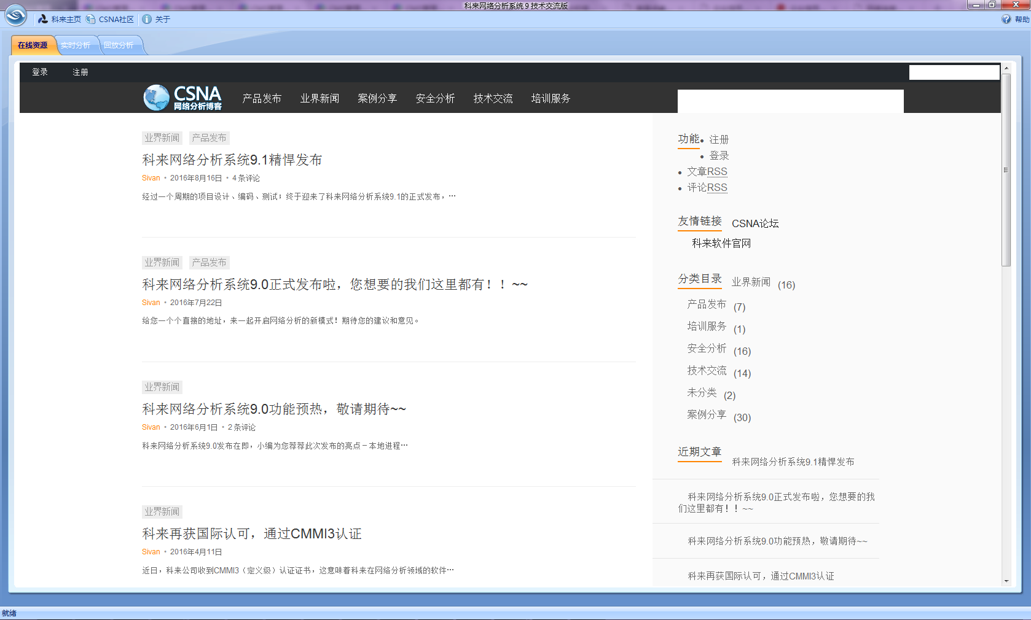Open article 科来网络分析系统9.0功能预热
The image size is (1031, 620).
coord(274,409)
